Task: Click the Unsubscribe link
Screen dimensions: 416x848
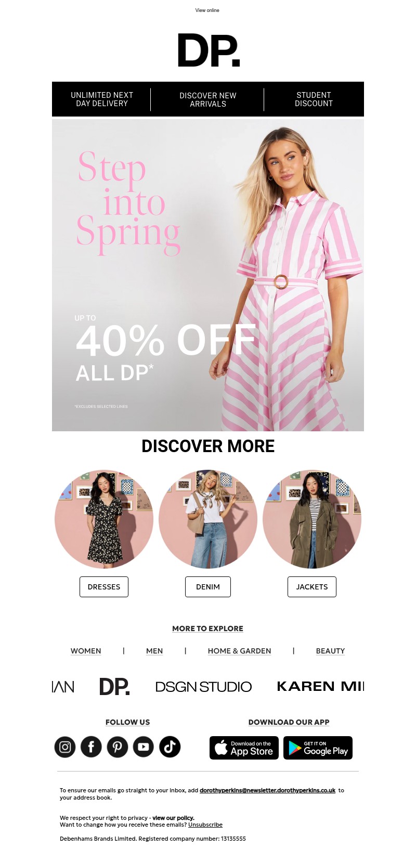Action: point(205,825)
